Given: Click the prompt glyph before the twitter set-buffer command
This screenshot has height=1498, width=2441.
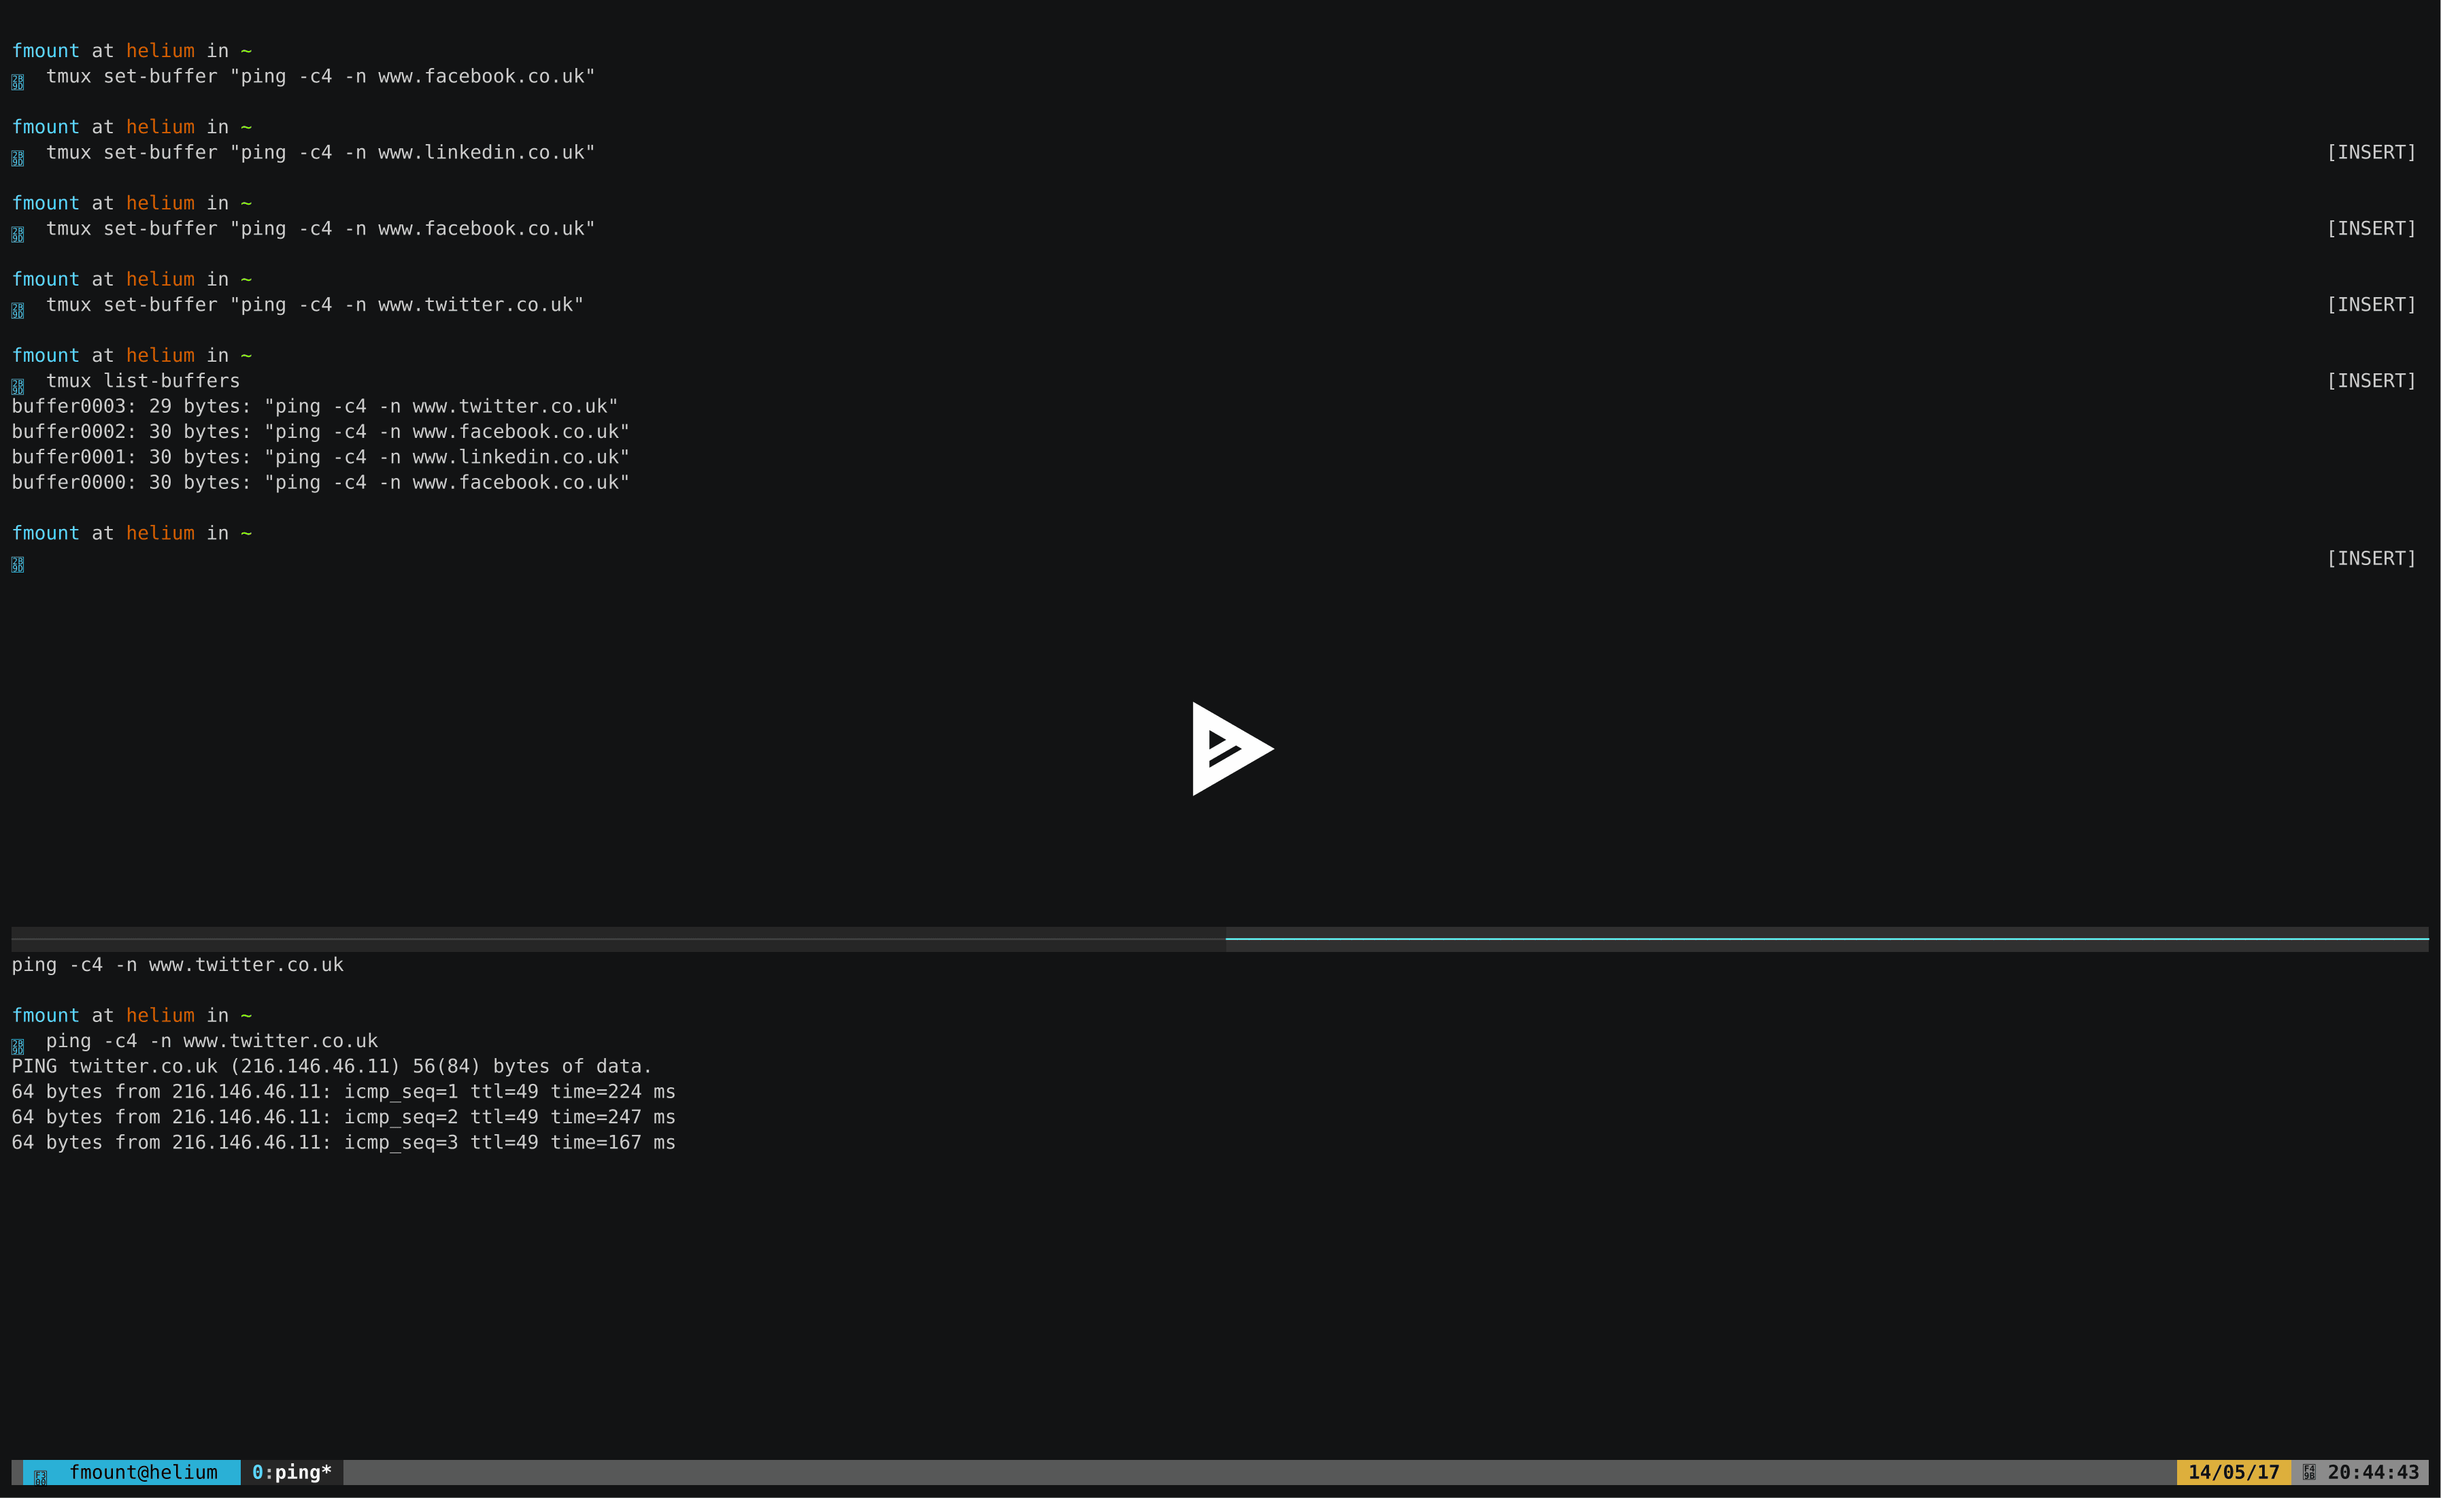Looking at the screenshot, I should [18, 311].
